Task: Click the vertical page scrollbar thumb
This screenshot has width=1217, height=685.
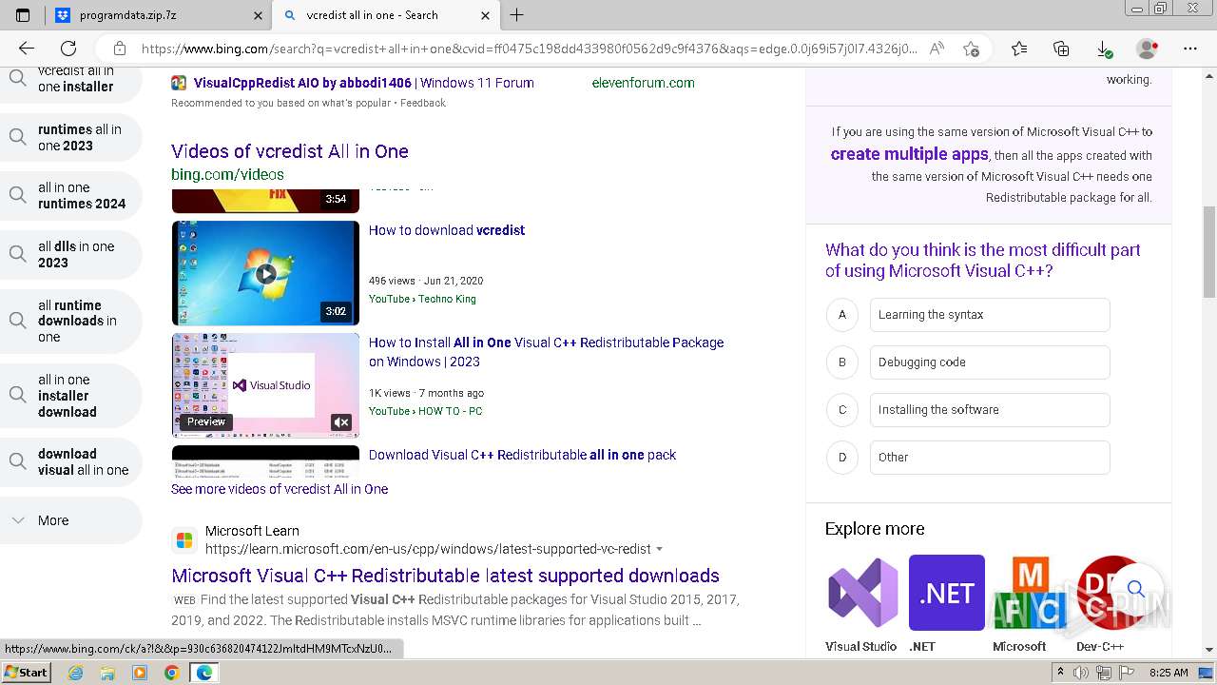Action: (1209, 252)
